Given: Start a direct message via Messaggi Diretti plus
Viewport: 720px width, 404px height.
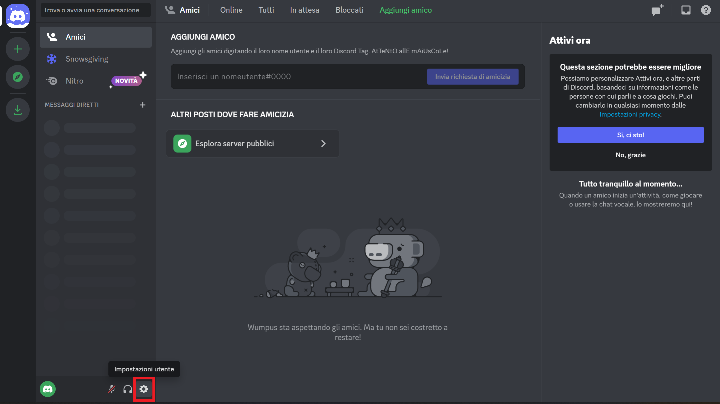Looking at the screenshot, I should [x=143, y=105].
